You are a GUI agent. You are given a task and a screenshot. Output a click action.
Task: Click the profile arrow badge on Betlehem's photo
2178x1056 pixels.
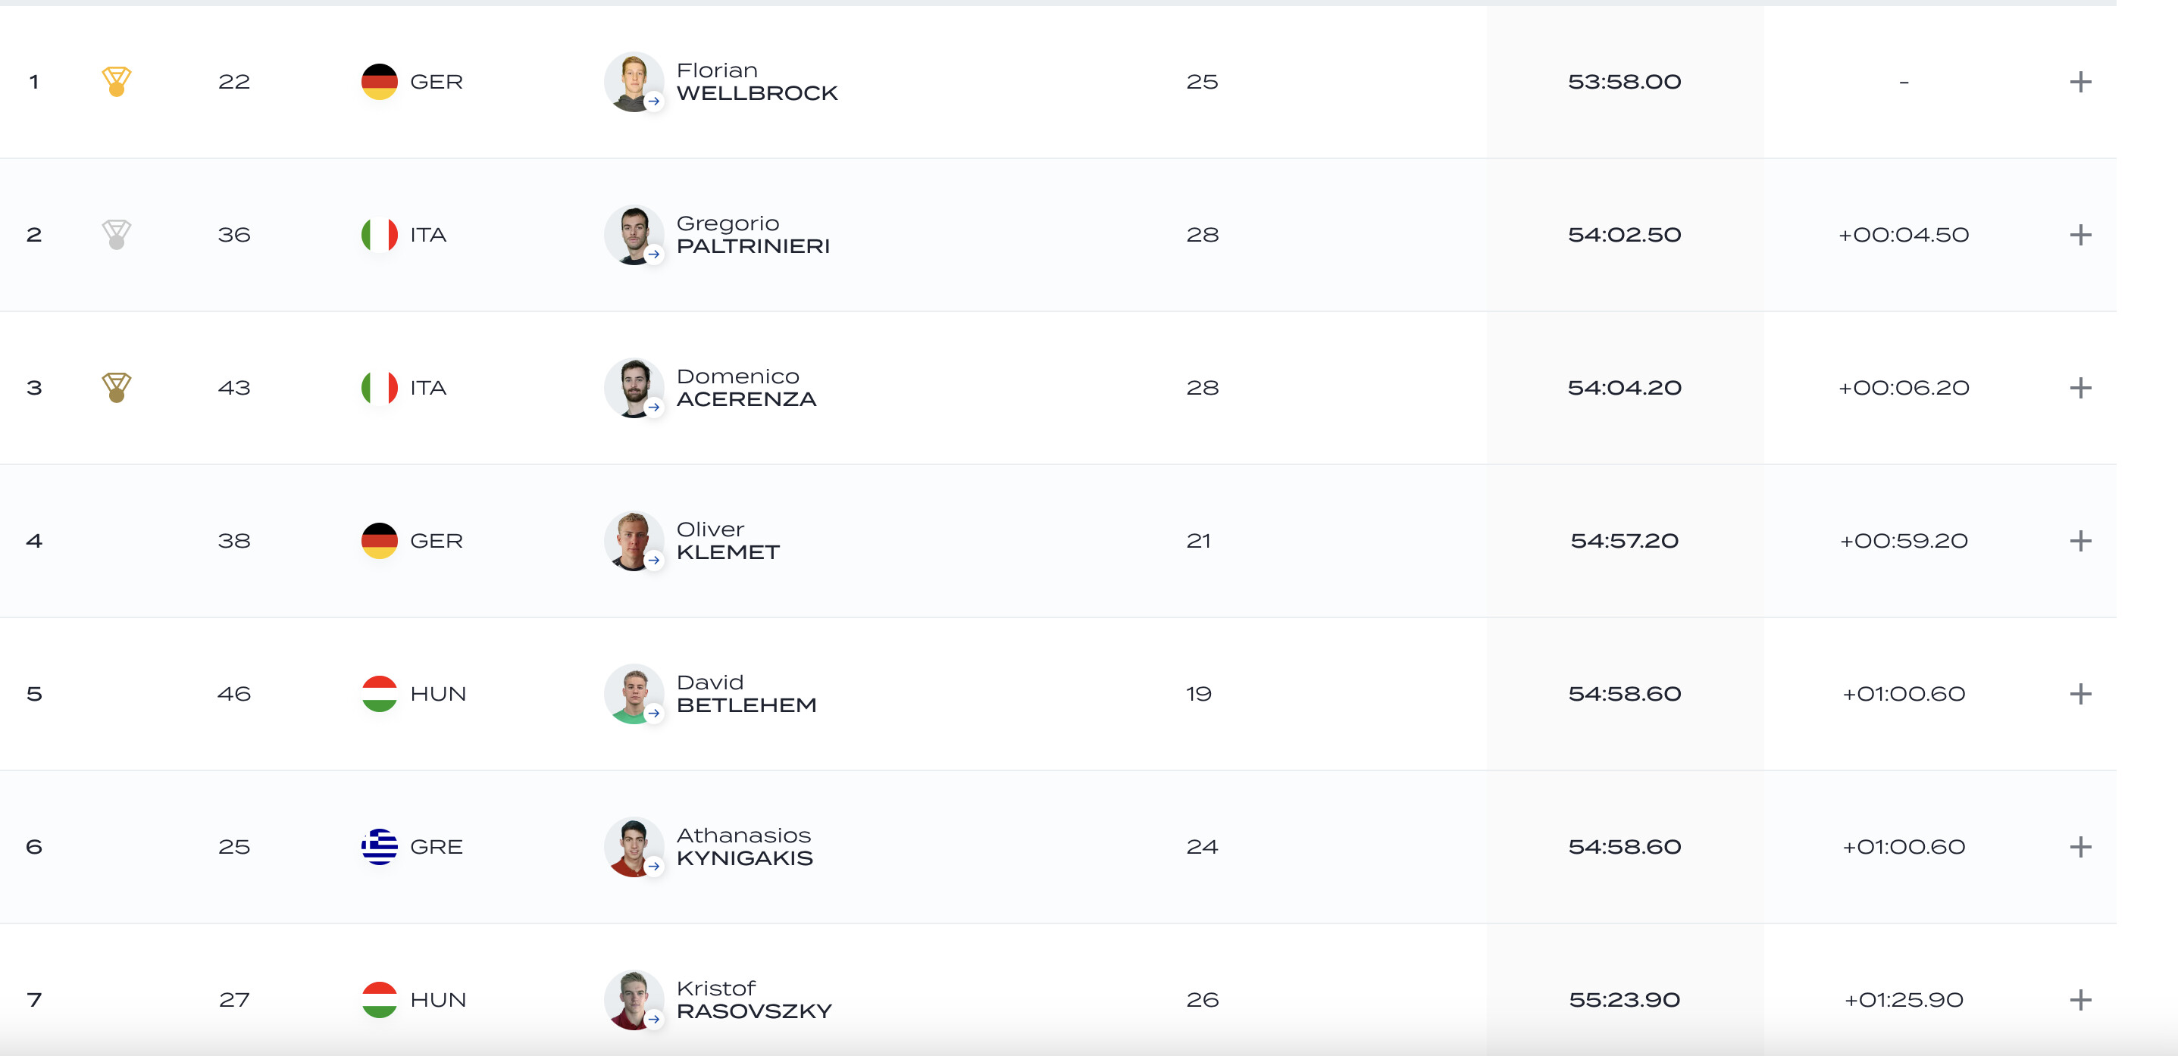[x=653, y=713]
